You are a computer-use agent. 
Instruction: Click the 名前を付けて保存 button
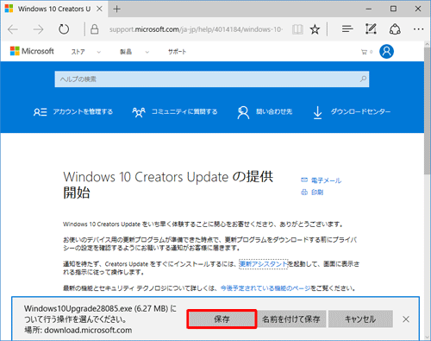pos(291,319)
